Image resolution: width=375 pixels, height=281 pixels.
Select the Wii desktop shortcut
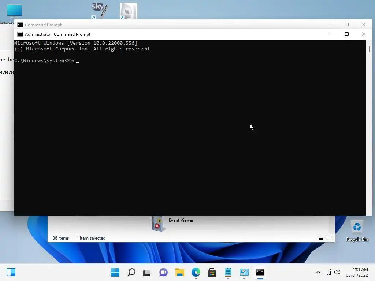129,11
